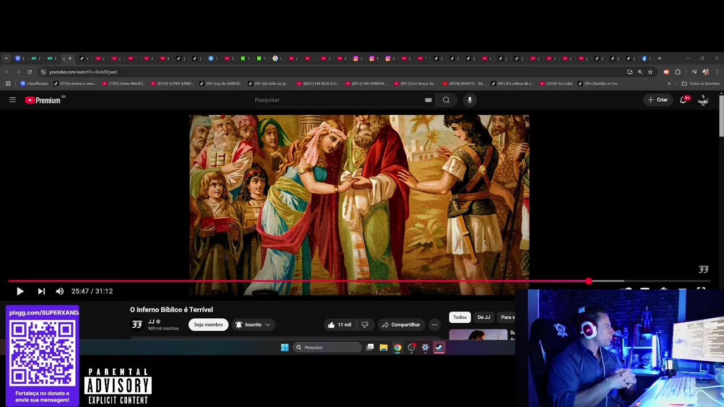Open the (9078) MANTIS bookmark
Screen dimensions: 724x407
click(464, 84)
